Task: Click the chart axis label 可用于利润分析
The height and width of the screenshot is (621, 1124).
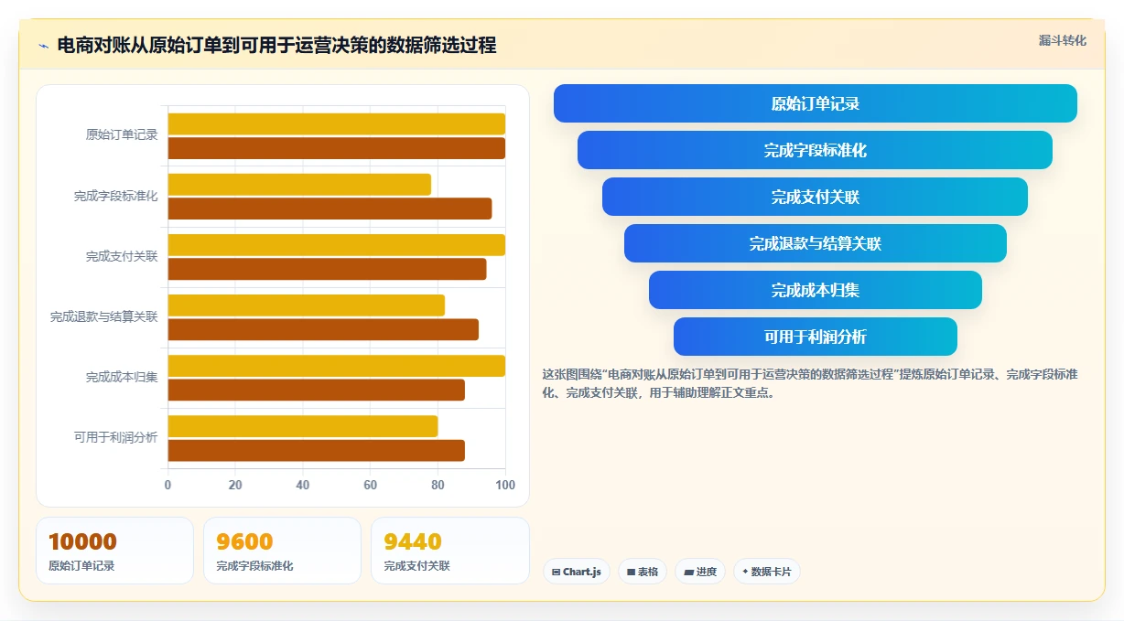Action: (115, 437)
